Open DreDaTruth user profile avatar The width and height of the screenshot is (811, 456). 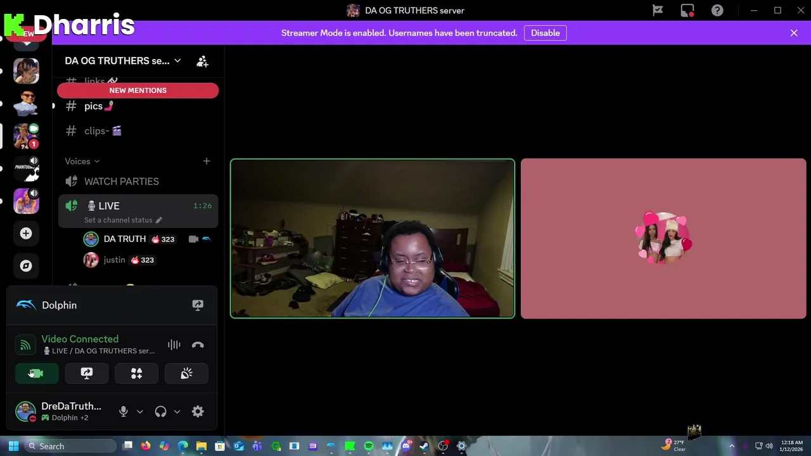[25, 412]
